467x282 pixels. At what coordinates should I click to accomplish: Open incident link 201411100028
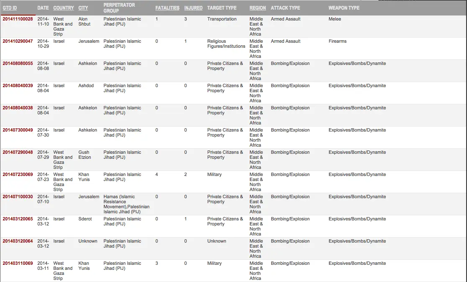(x=18, y=19)
